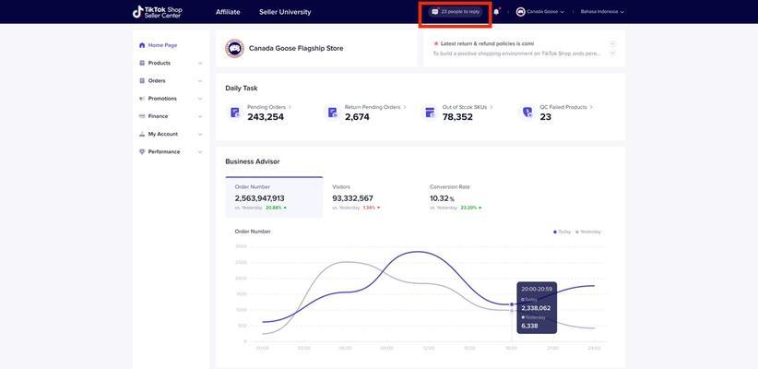The height and width of the screenshot is (369, 758).
Task: Open Seller University
Action: coord(285,12)
